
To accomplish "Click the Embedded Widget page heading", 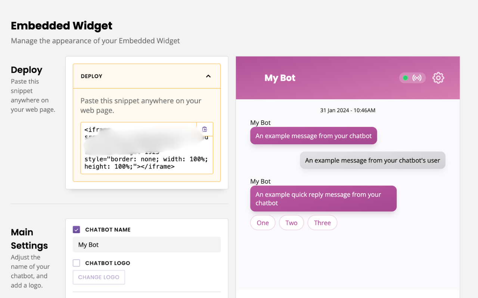I will tap(61, 25).
